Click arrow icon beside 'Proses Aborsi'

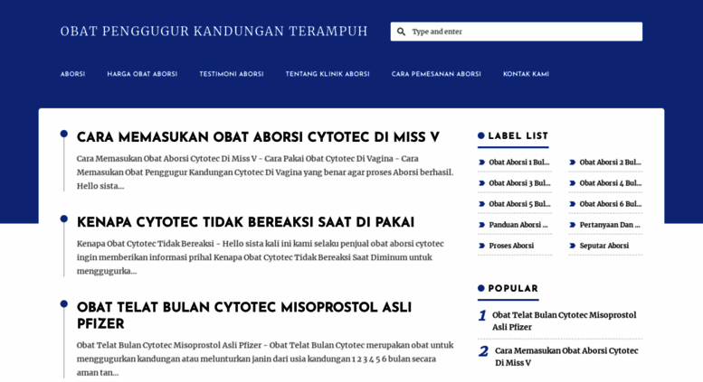point(482,246)
